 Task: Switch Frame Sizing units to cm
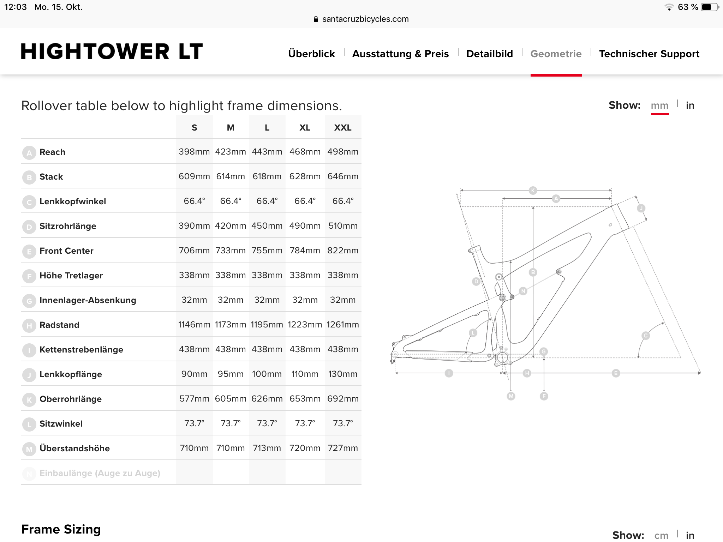(x=661, y=535)
